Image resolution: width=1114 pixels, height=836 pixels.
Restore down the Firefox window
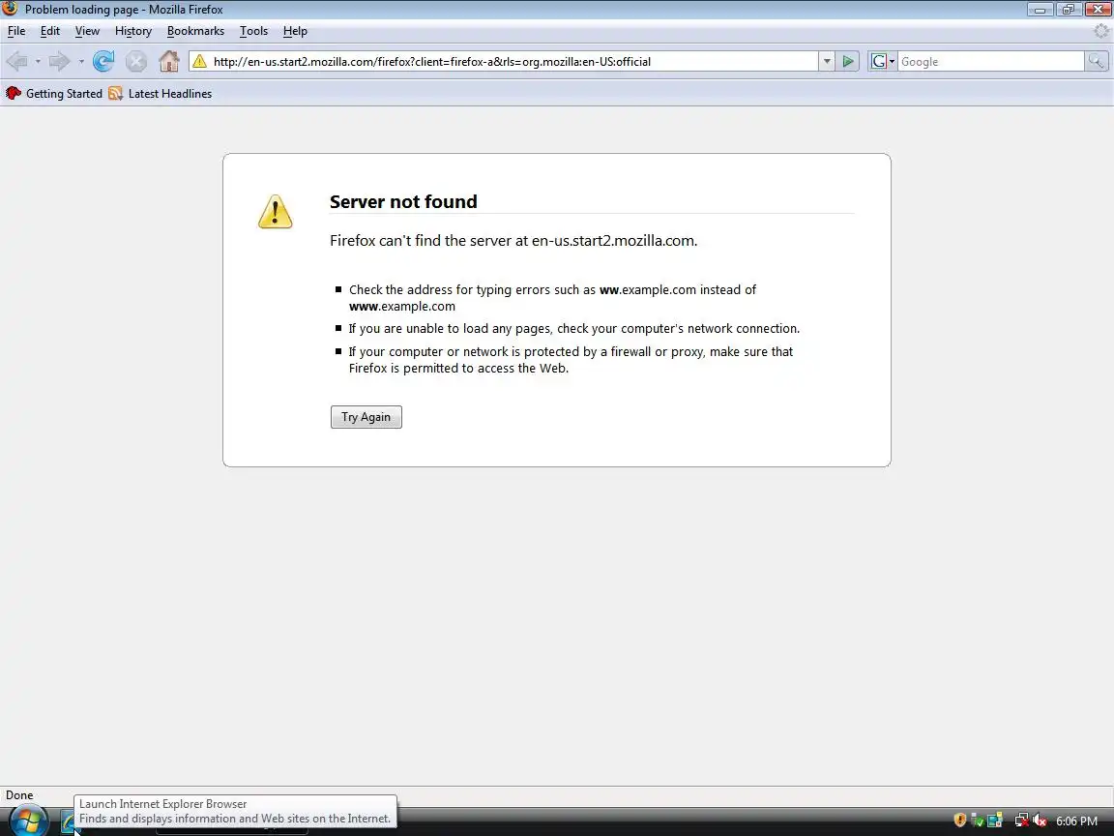[x=1068, y=10]
